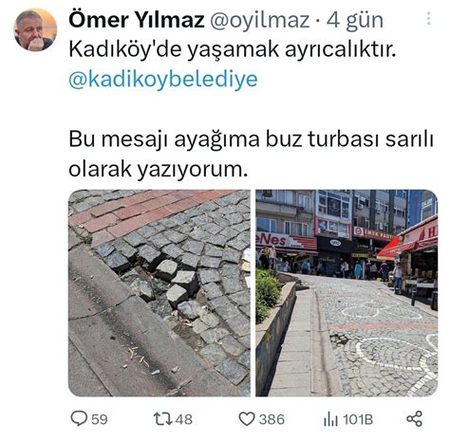The image size is (450, 441).
Task: Open the three-dot more options menu
Action: [x=429, y=19]
